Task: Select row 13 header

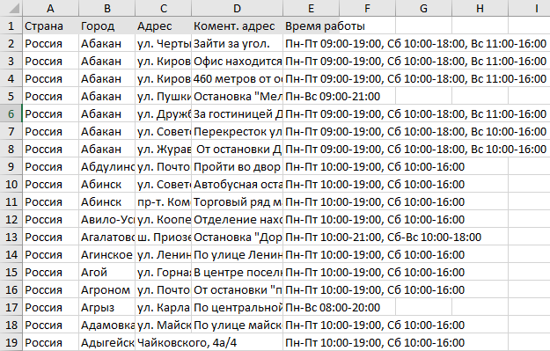Action: point(11,237)
